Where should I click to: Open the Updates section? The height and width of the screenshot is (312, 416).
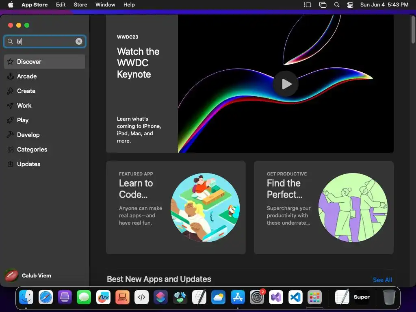[45, 164]
